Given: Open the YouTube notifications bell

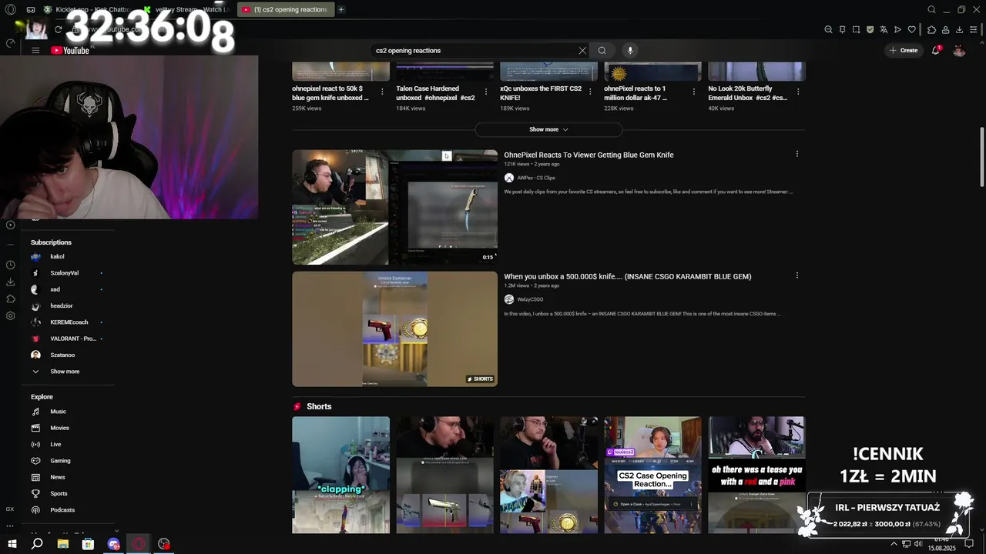Looking at the screenshot, I should pos(936,50).
